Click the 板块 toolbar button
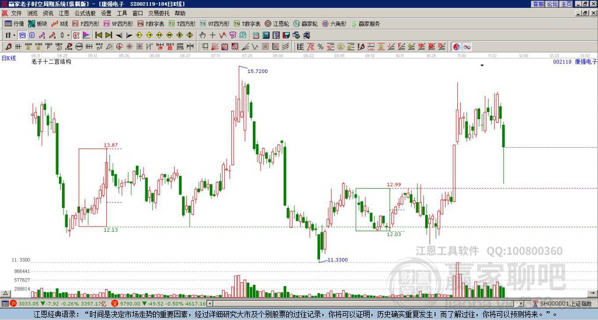The image size is (598, 320). 38,23
